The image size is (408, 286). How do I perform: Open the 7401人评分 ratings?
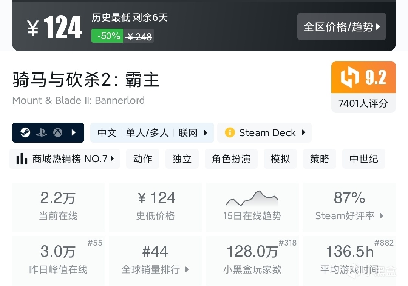363,103
